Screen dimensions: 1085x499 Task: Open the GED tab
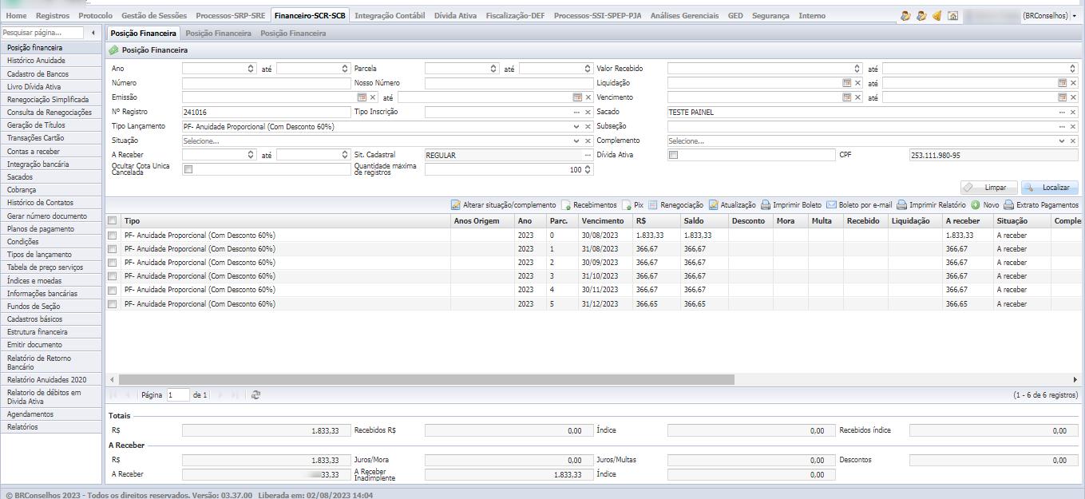735,15
